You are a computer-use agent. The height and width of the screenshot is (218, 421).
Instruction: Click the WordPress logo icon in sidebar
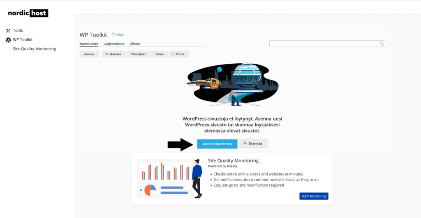pyautogui.click(x=8, y=40)
